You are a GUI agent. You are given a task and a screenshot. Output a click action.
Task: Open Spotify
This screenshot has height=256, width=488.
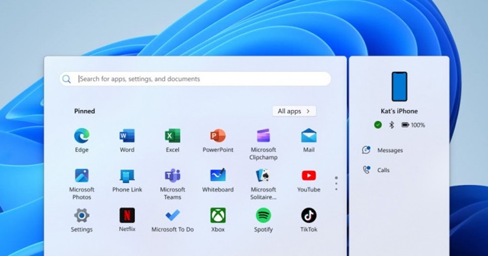click(264, 220)
